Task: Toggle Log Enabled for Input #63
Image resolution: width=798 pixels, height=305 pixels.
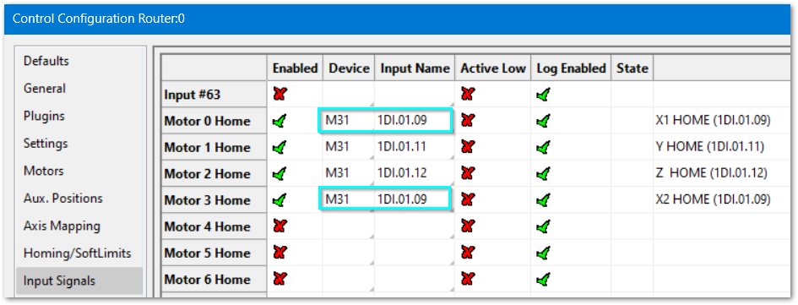Action: click(543, 94)
